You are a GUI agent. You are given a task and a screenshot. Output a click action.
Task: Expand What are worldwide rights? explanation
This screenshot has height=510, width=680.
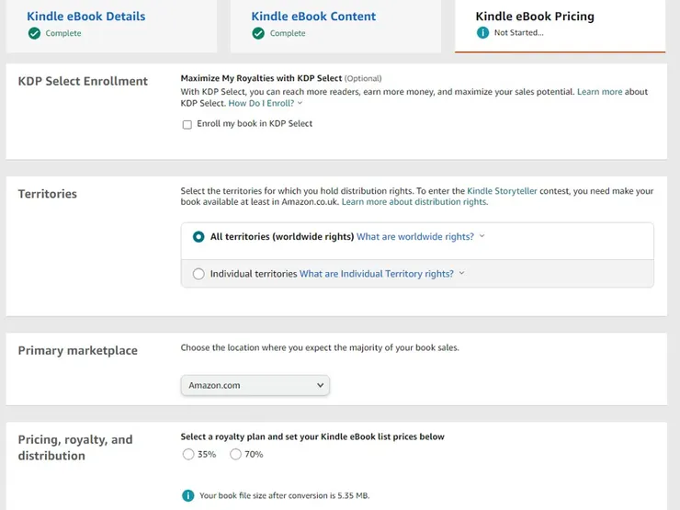[x=418, y=237]
